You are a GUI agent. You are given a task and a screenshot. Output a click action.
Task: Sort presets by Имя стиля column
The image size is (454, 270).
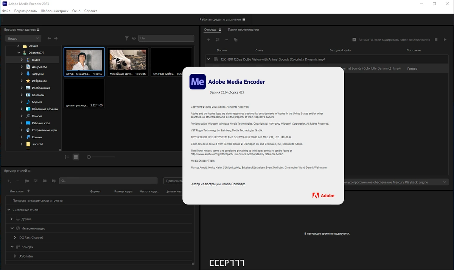click(x=17, y=191)
